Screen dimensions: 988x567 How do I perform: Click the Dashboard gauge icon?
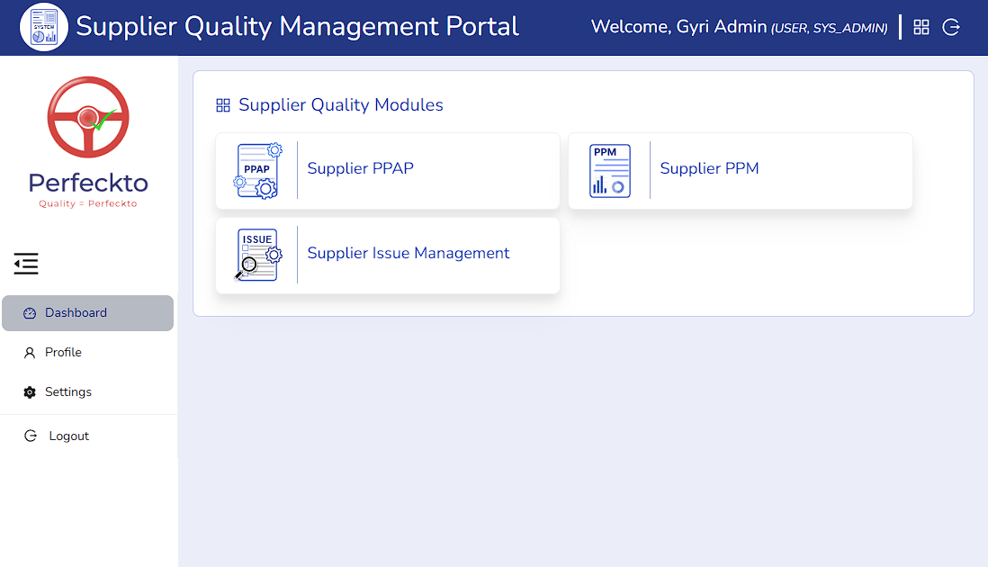click(x=30, y=313)
